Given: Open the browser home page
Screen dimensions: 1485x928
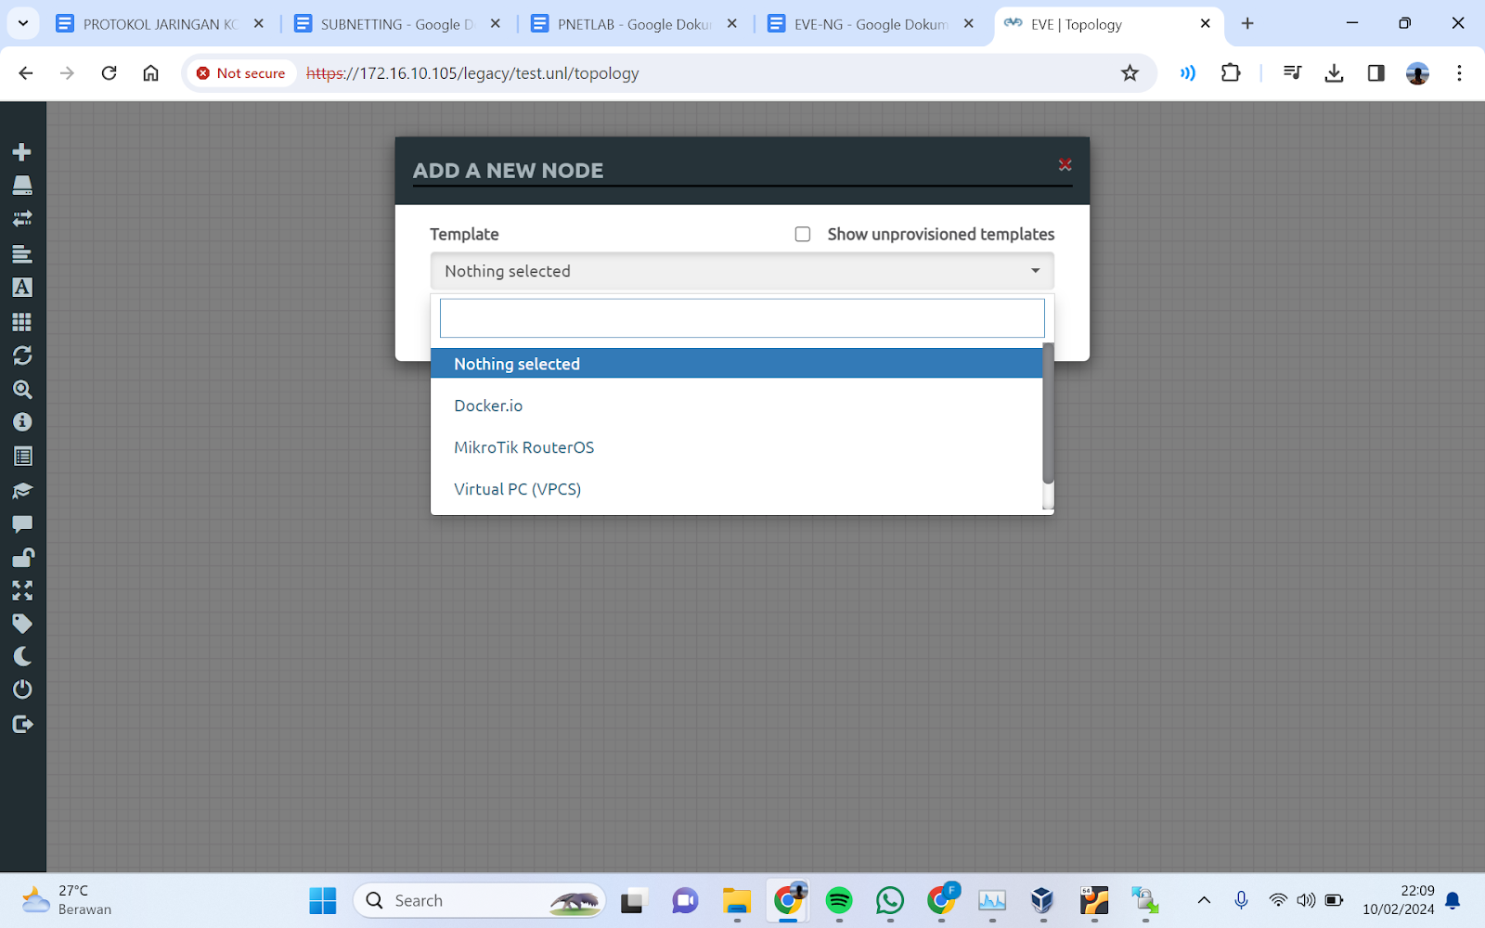Looking at the screenshot, I should point(150,72).
